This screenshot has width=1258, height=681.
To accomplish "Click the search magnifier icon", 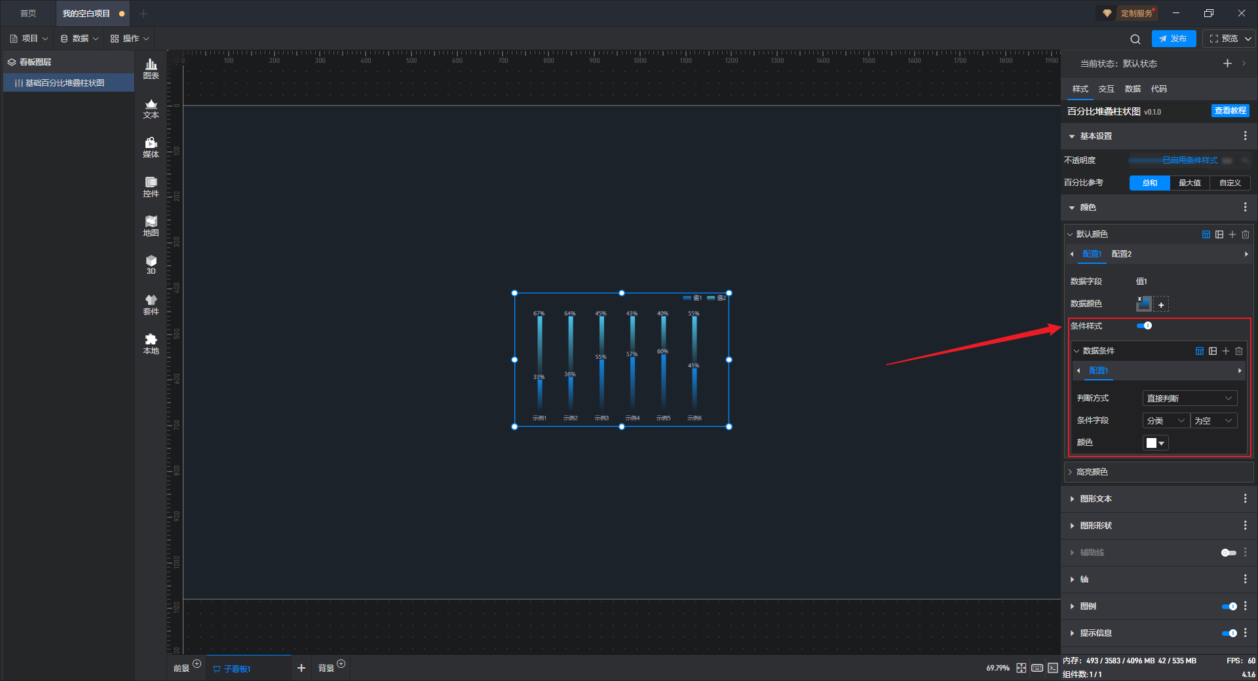I will click(x=1135, y=39).
